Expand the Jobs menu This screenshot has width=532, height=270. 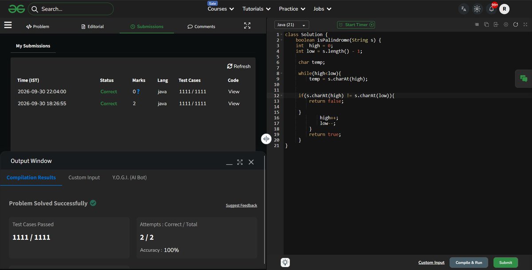(x=322, y=9)
